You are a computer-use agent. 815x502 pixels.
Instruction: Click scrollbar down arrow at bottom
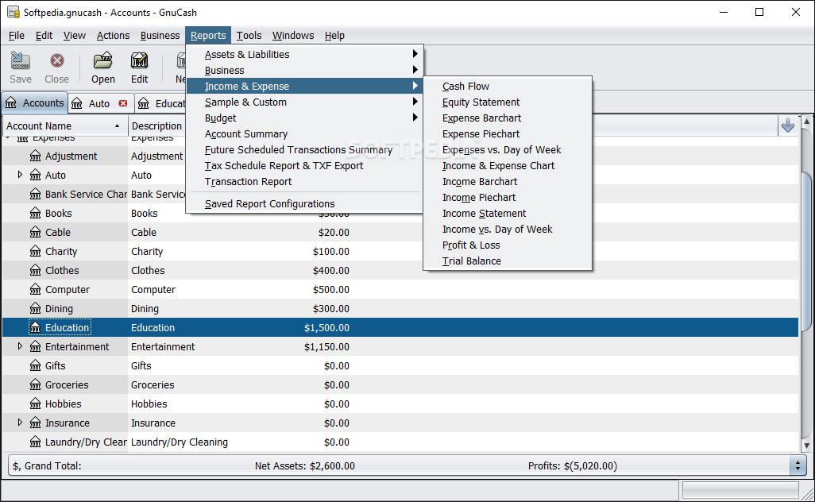coord(806,446)
